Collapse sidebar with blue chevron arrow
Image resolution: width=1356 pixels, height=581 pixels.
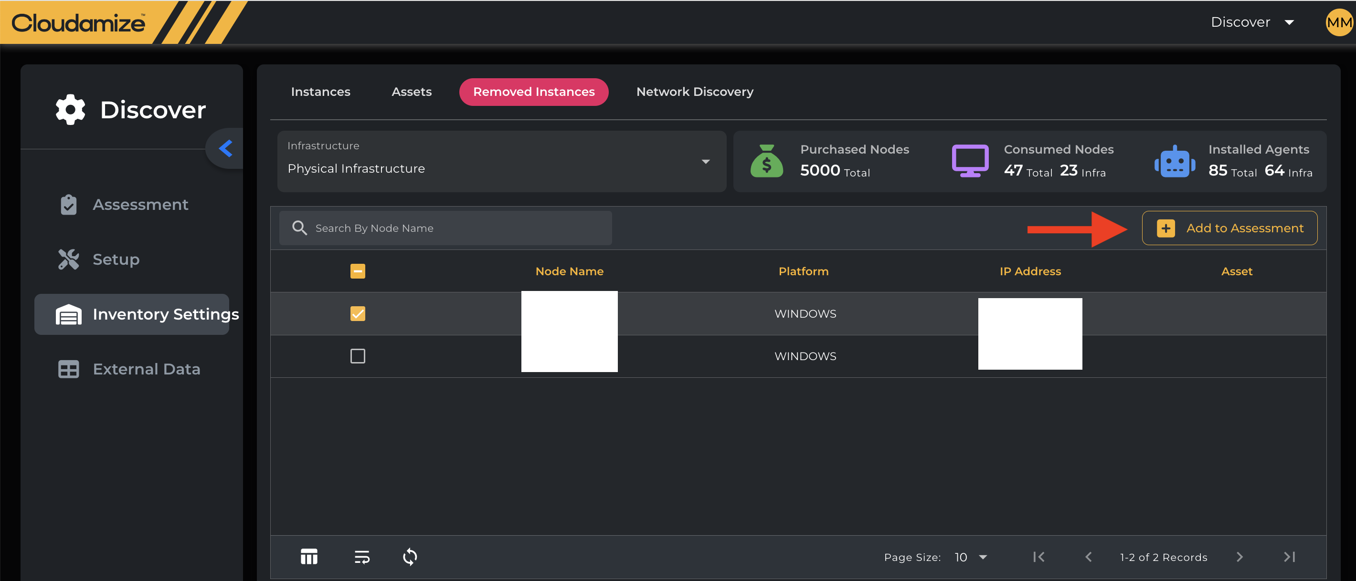226,148
